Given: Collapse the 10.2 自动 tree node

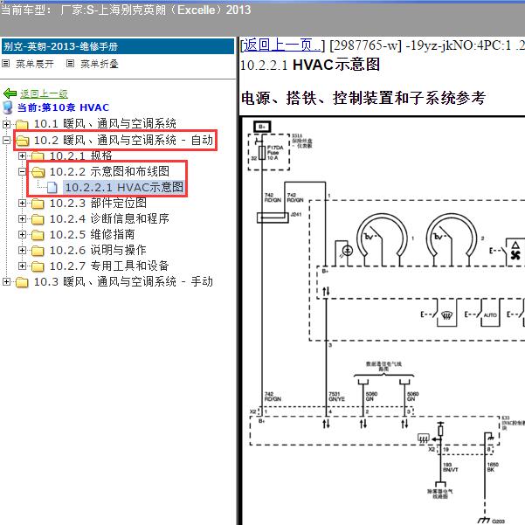Looking at the screenshot, I should [6, 140].
